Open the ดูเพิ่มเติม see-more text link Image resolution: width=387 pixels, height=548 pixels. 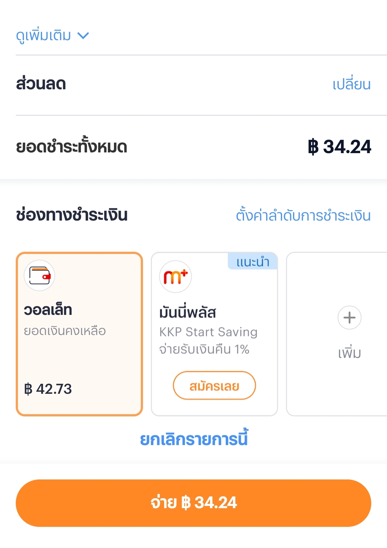tap(44, 36)
